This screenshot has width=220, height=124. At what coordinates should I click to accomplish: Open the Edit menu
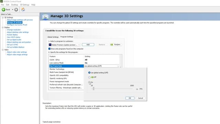pyautogui.click(x=8, y=5)
